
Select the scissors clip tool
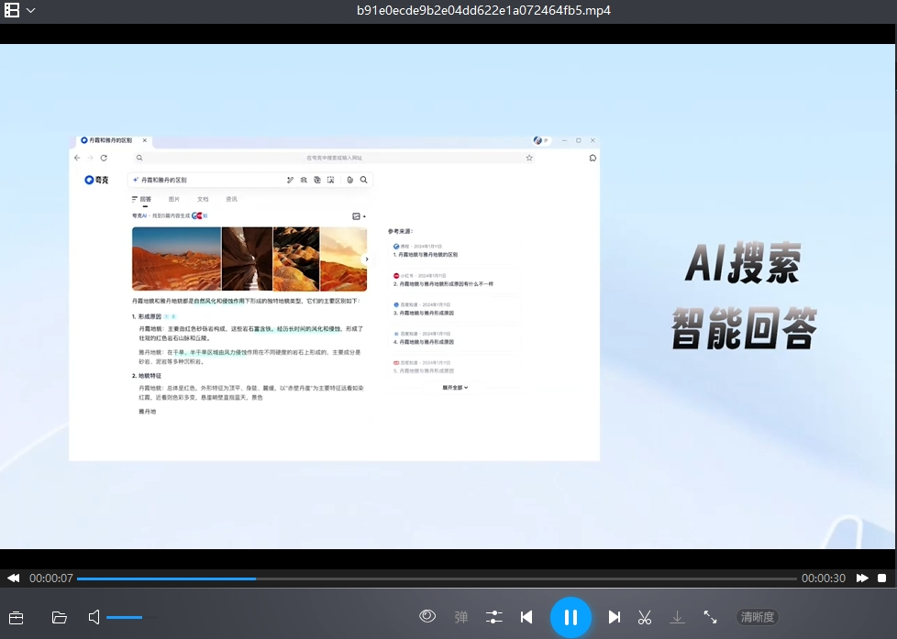(x=645, y=617)
